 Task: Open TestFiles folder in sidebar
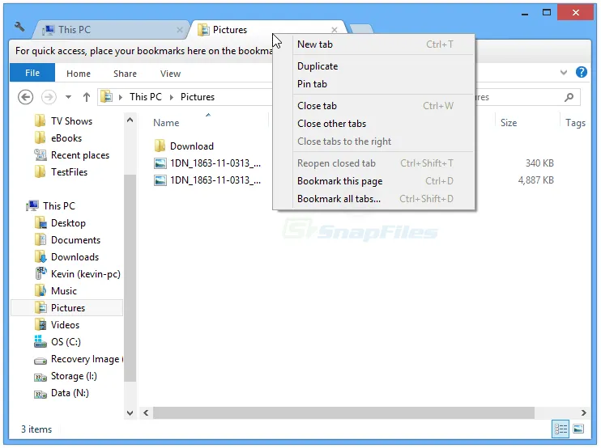pos(61,171)
